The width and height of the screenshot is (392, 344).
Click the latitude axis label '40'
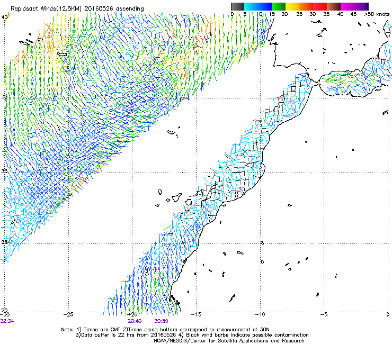point(4,17)
